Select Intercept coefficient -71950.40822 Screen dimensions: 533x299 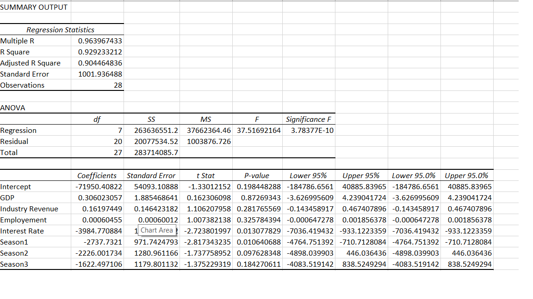[x=98, y=186]
